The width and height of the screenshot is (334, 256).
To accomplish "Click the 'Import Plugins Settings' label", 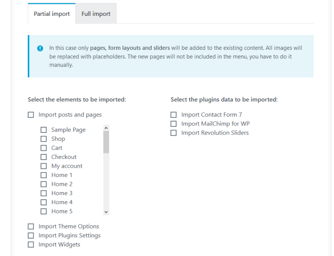I will 69,236.
